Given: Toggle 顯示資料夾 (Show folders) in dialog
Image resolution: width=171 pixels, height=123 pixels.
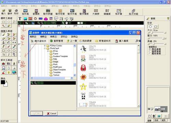Looking at the screenshot, I should (x=39, y=41).
